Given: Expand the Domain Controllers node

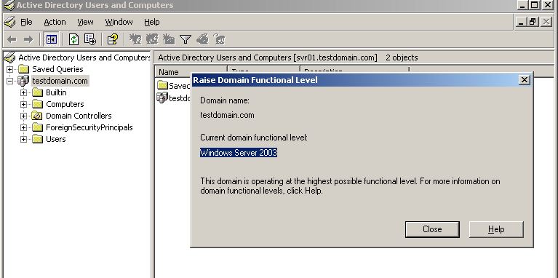Looking at the screenshot, I should pos(23,116).
